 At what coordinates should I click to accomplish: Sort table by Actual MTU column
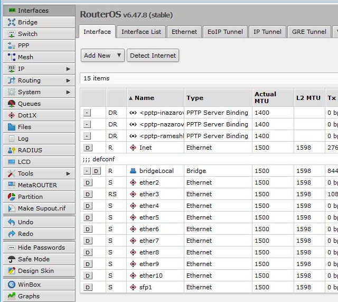(x=273, y=98)
